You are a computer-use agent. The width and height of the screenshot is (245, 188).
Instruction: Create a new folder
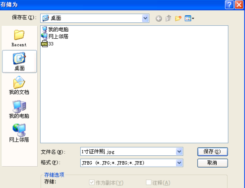click(x=178, y=18)
